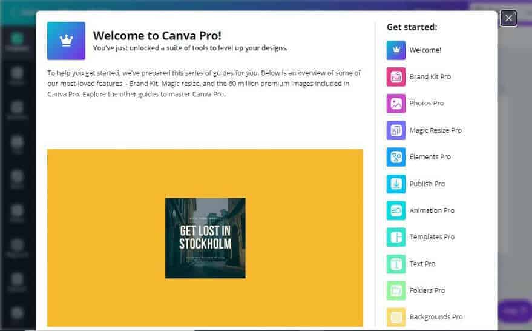Click the Welcome to Canva Pro! heading
Image resolution: width=532 pixels, height=331 pixels.
(157, 36)
